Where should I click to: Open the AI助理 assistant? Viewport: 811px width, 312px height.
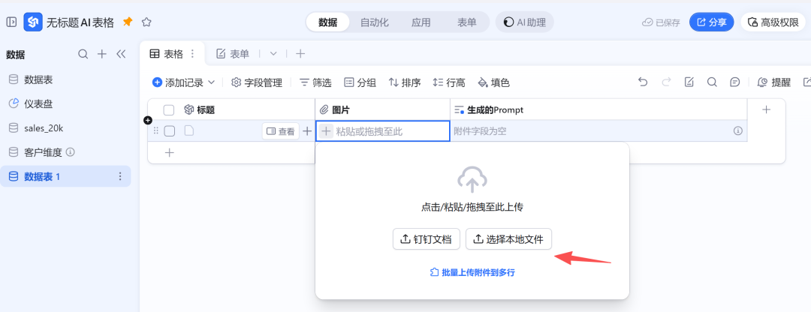(x=524, y=22)
